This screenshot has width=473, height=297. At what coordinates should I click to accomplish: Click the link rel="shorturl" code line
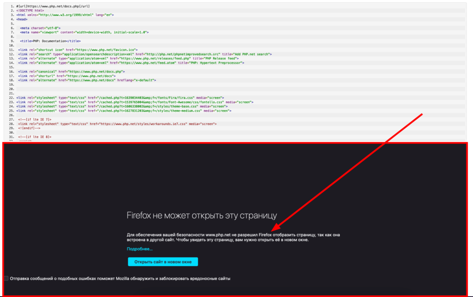pyautogui.click(x=67, y=76)
